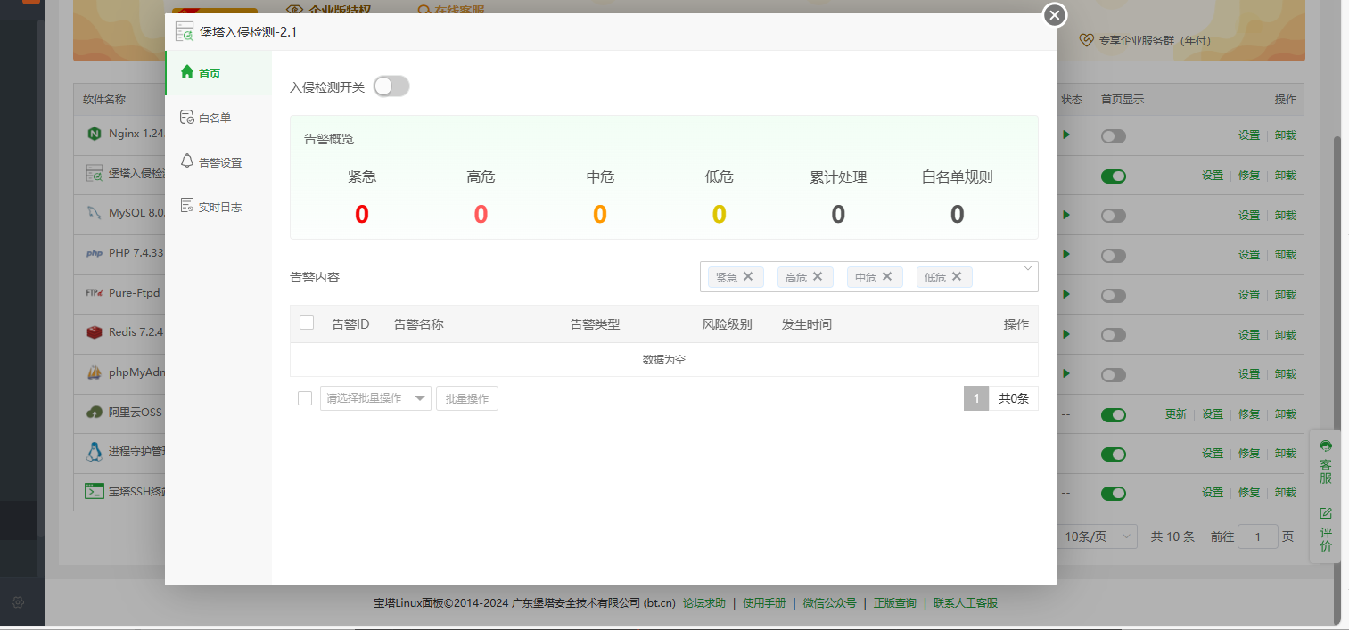
Task: Click 卸载 in the Nginx row
Action: tap(1285, 135)
